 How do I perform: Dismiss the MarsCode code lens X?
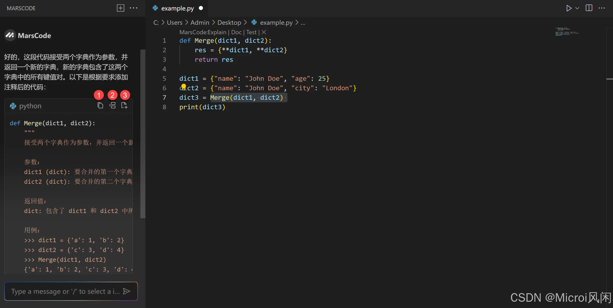click(264, 32)
